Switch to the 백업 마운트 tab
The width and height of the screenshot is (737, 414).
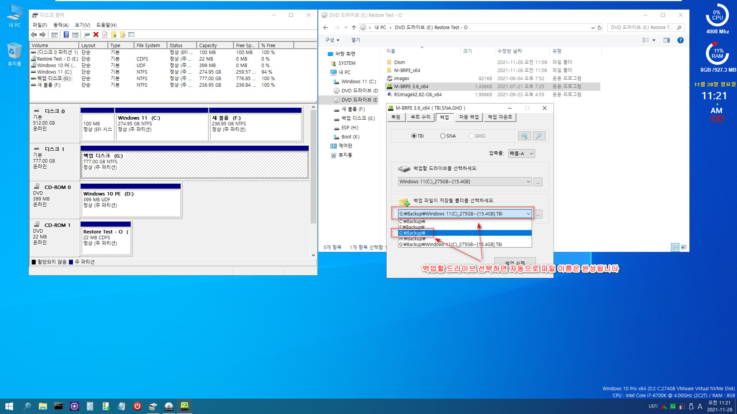click(x=500, y=117)
